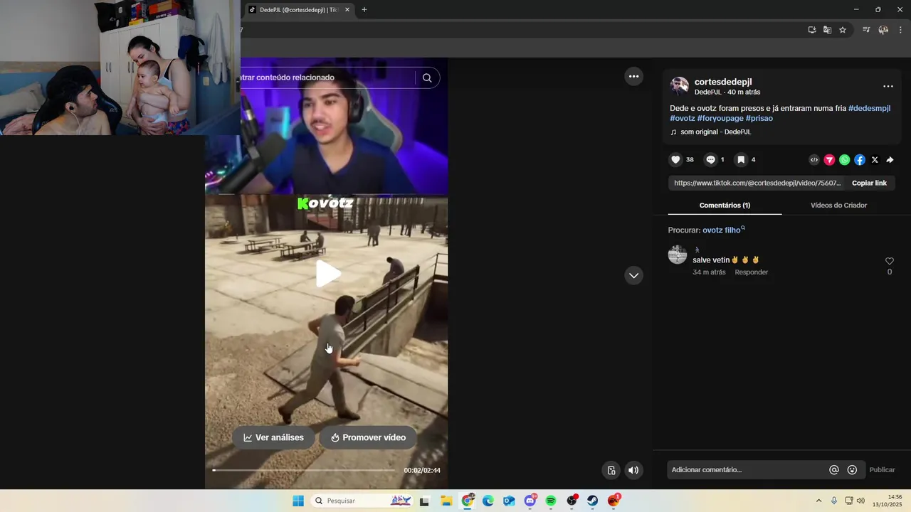
Task: Share the video on WhatsApp
Action: [x=844, y=160]
